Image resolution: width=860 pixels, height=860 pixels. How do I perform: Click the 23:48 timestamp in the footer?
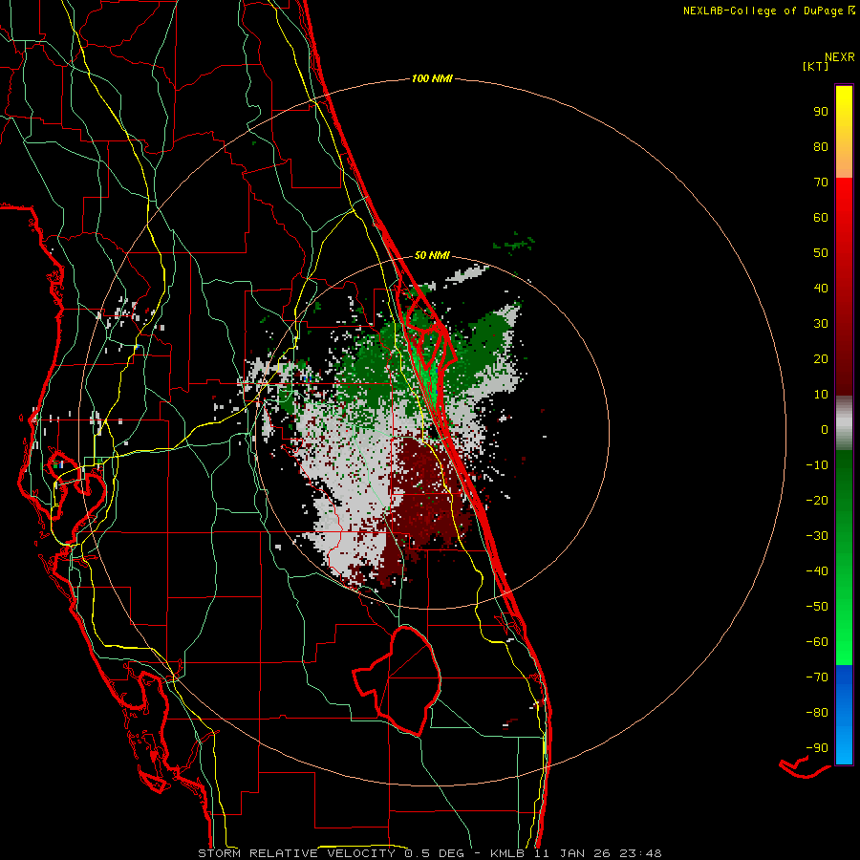(640, 853)
